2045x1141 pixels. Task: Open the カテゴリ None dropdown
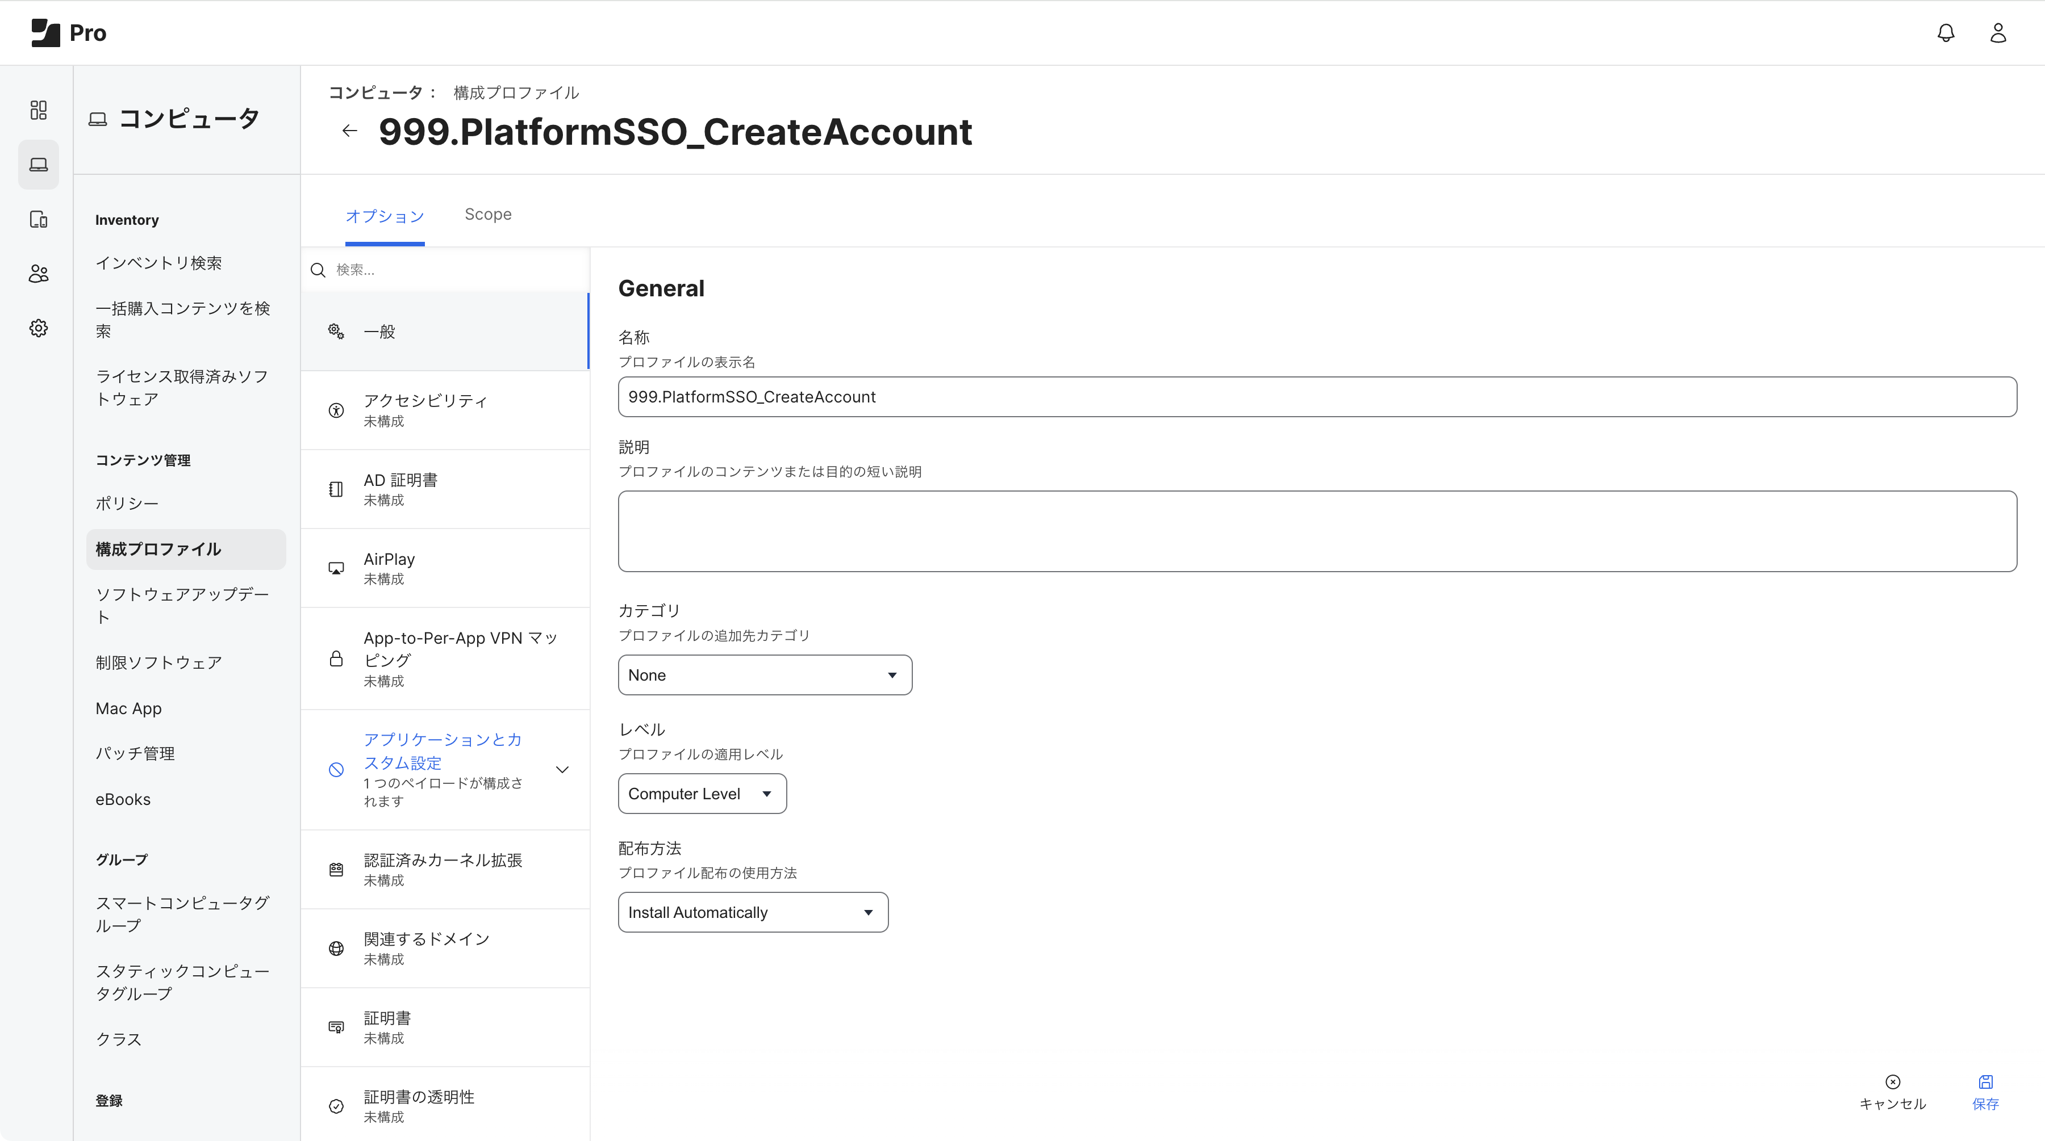pyautogui.click(x=765, y=676)
